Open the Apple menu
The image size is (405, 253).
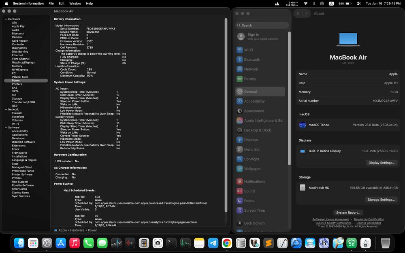(x=6, y=4)
